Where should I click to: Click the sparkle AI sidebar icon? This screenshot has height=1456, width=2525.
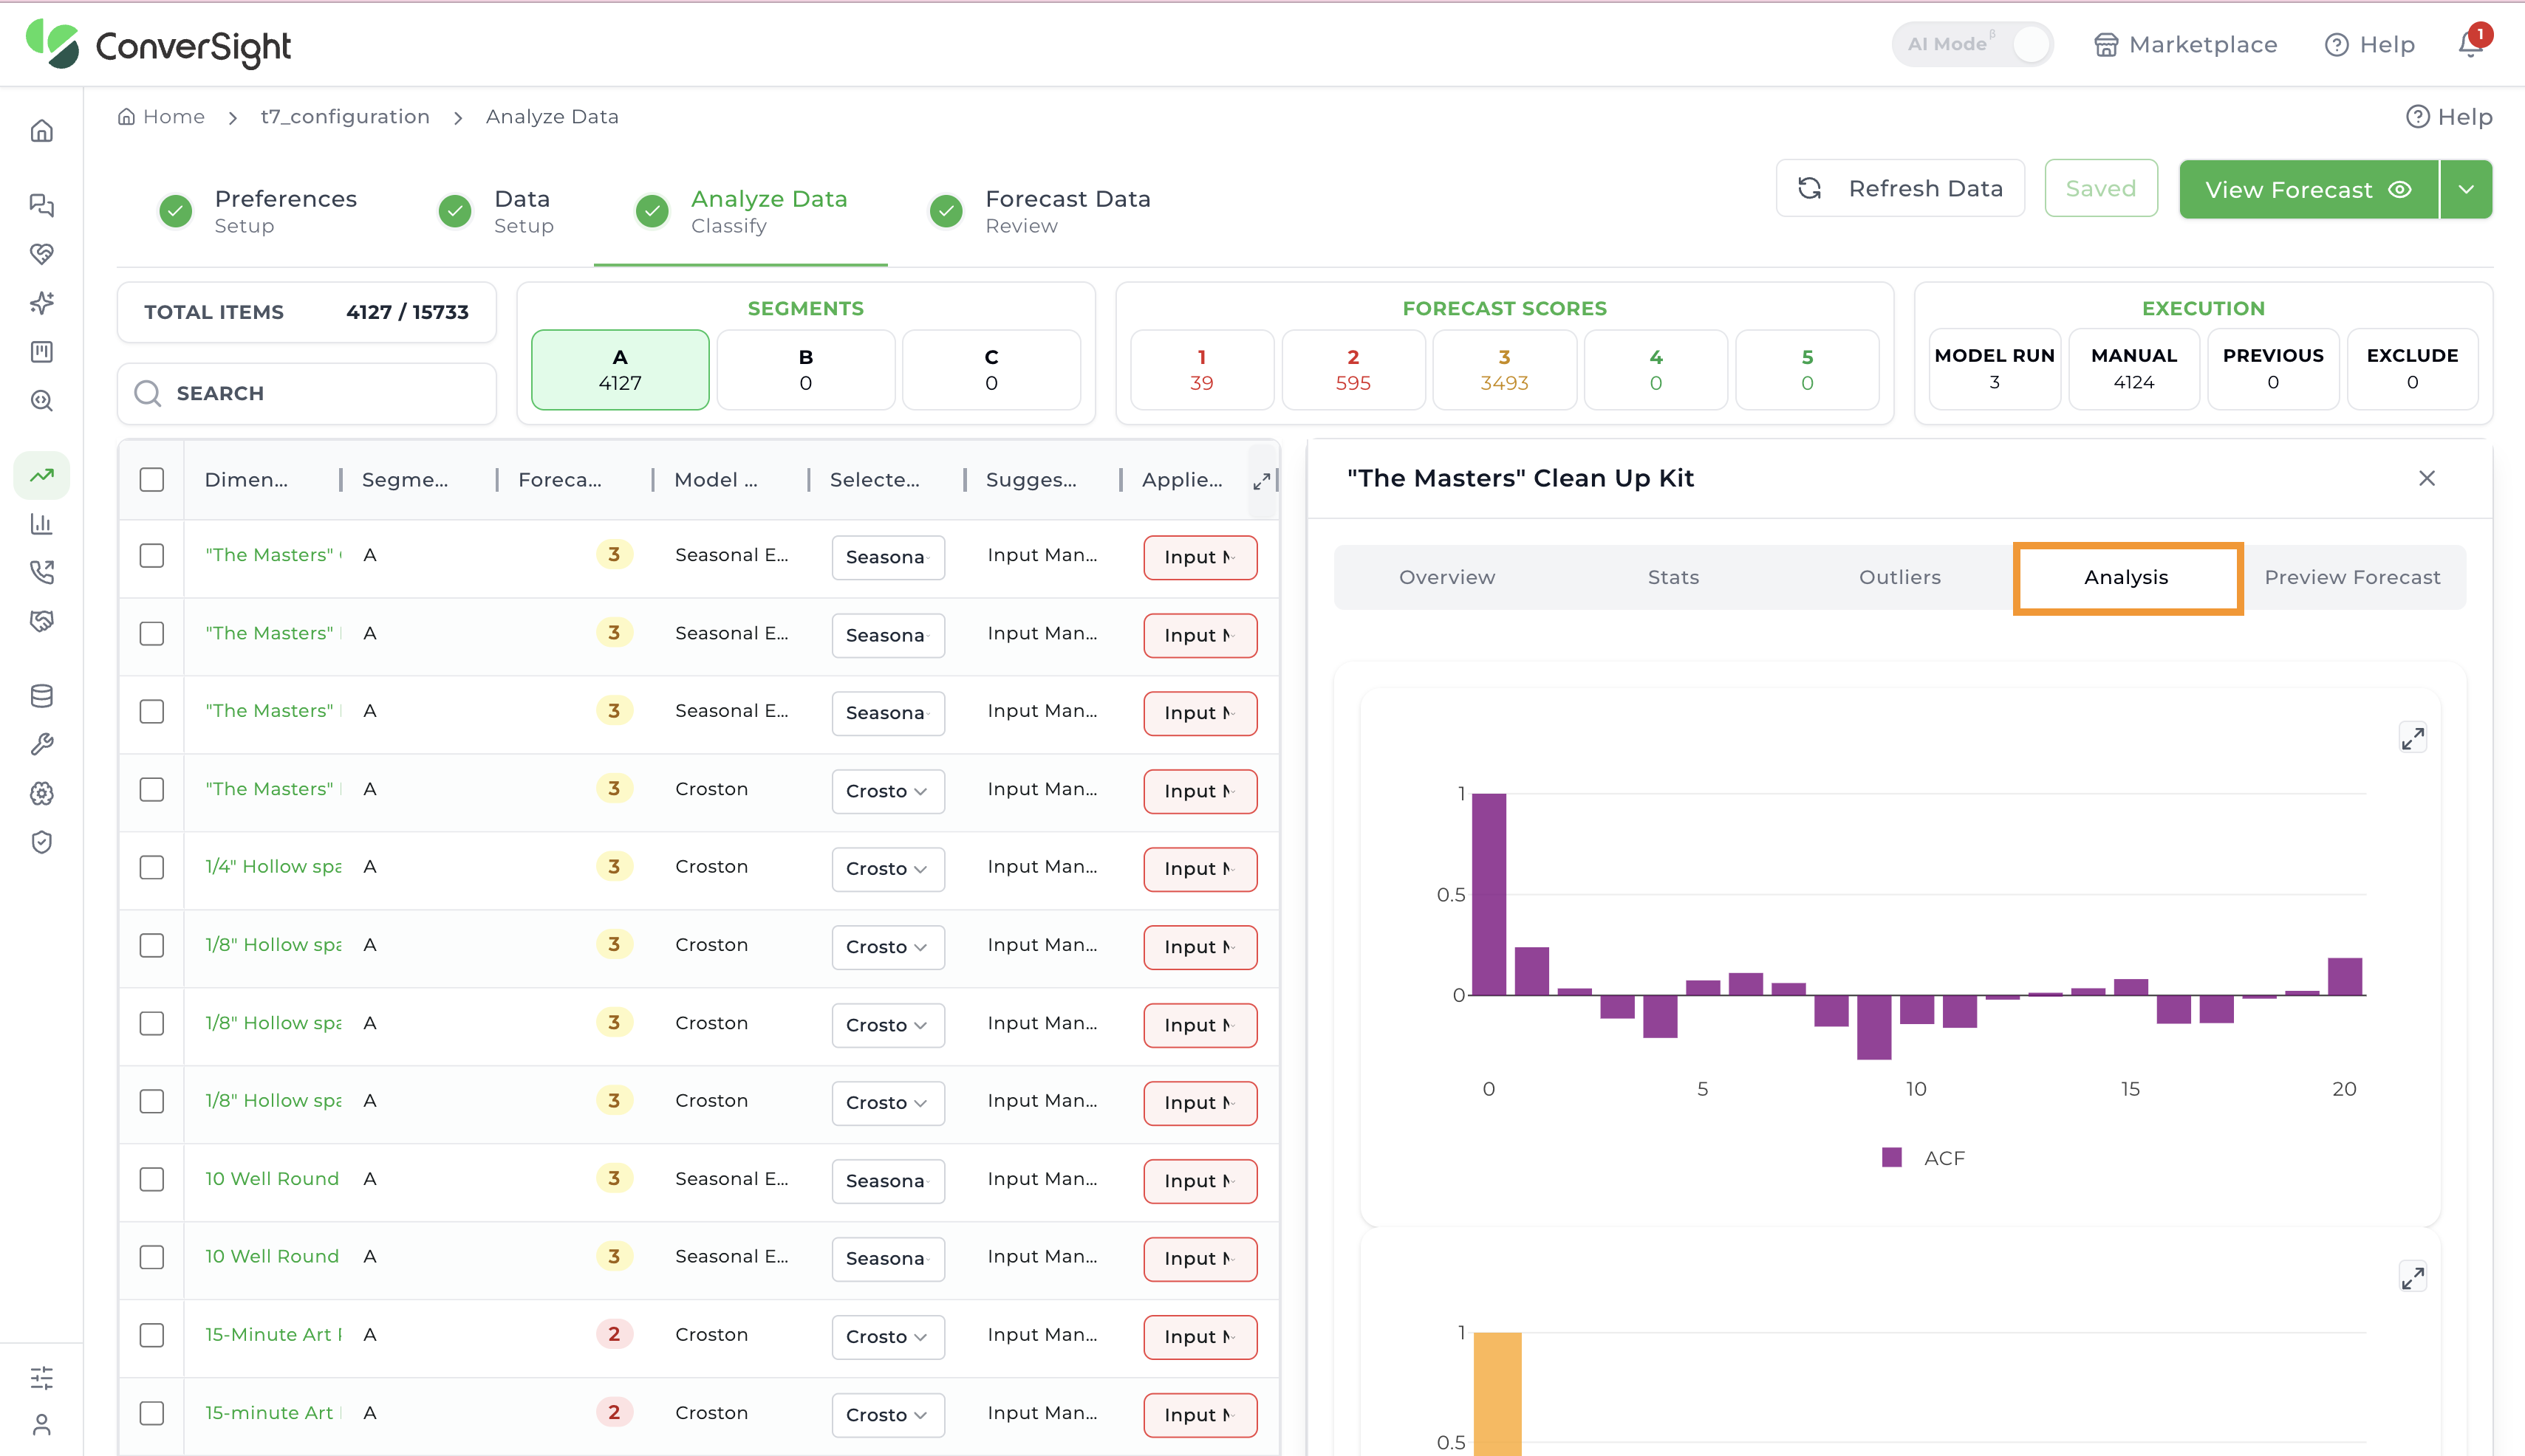(x=42, y=303)
